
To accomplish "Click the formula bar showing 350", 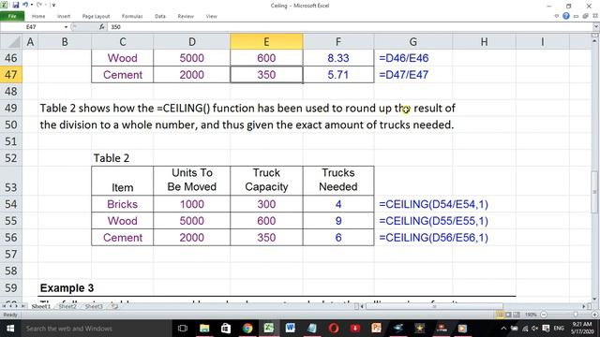I will [350, 27].
